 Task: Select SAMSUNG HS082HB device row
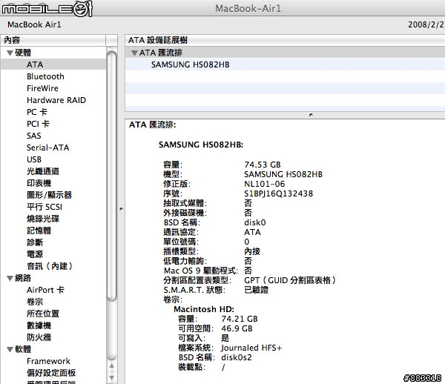click(285, 64)
